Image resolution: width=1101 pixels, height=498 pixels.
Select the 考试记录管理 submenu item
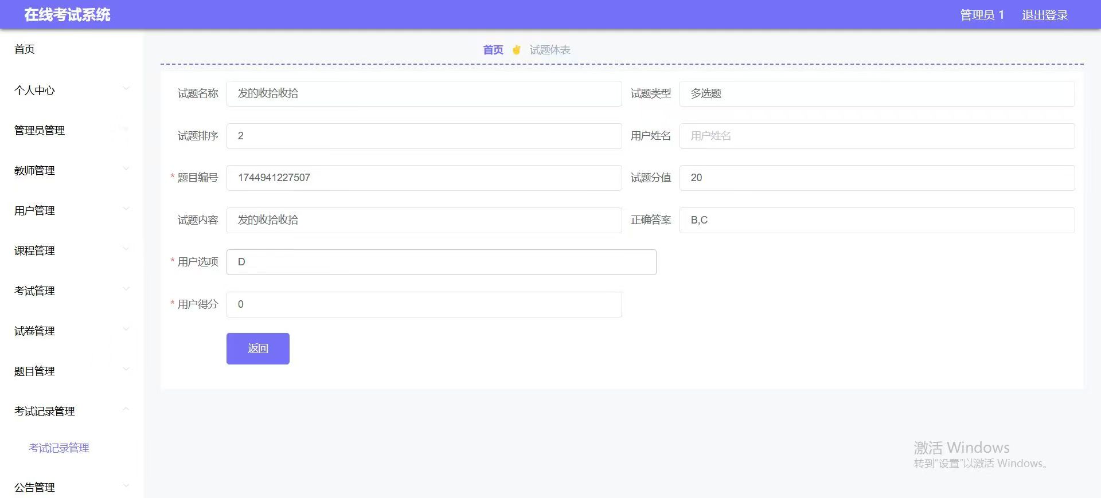point(59,448)
